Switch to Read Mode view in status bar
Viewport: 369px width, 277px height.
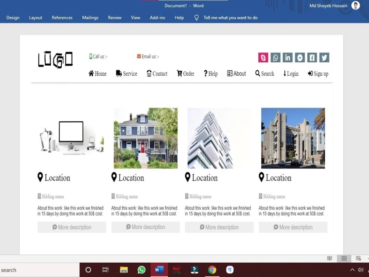coord(330,259)
